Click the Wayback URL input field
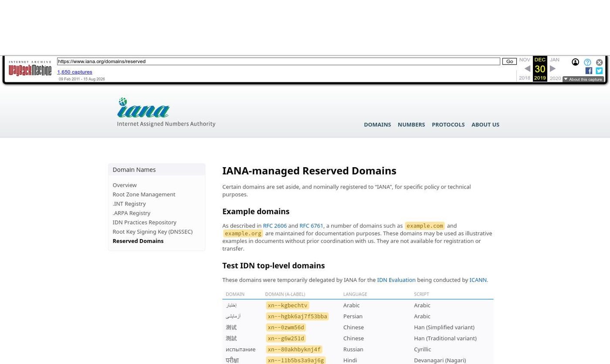610x364 pixels. [x=278, y=61]
